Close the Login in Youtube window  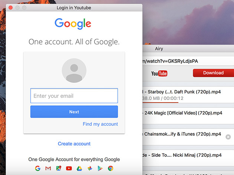[11, 7]
